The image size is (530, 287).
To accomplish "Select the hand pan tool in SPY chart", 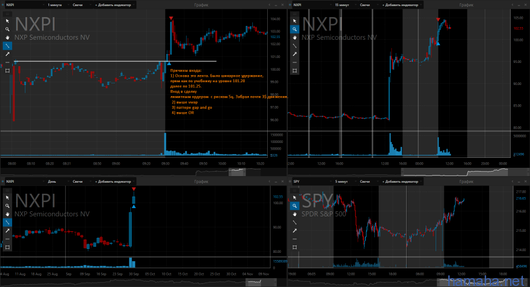I will pos(295,214).
